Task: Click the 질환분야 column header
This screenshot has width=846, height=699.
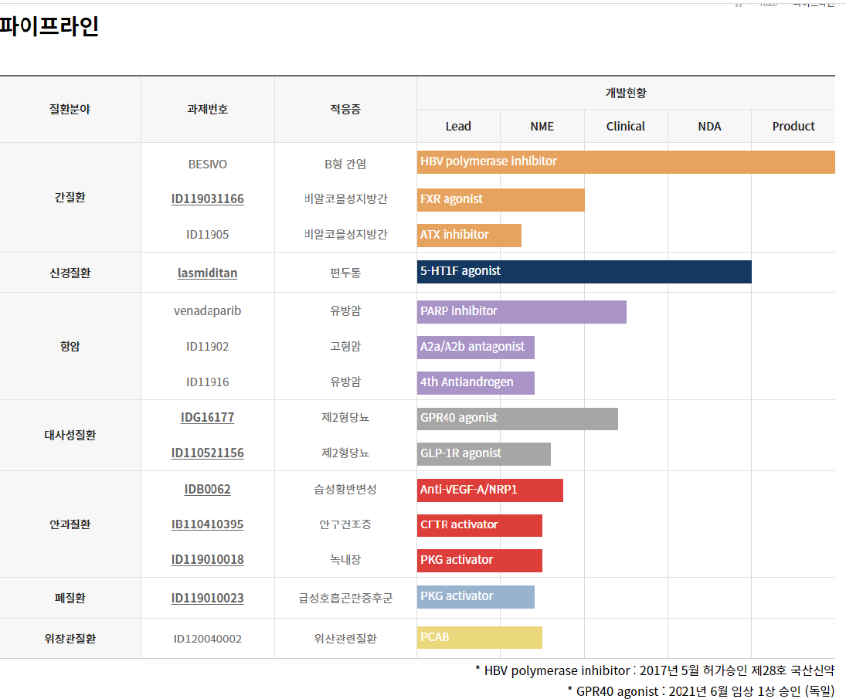Action: (x=70, y=110)
